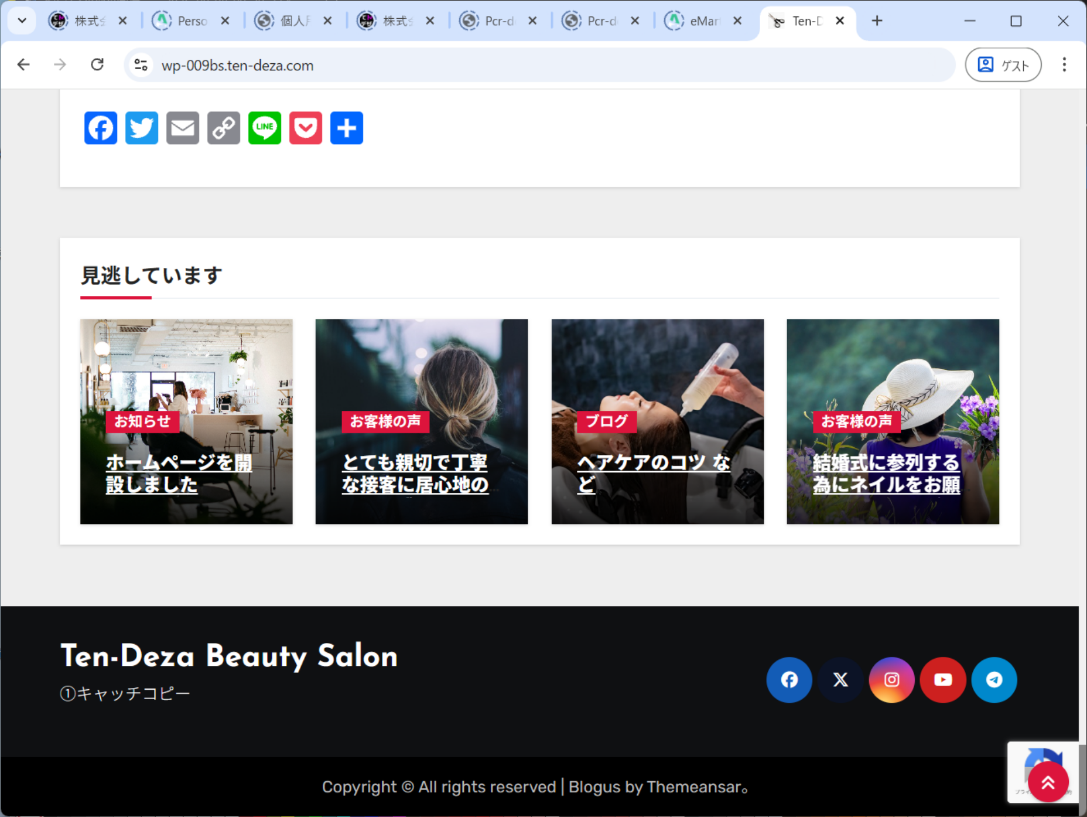Click the address bar URL field

click(x=527, y=65)
